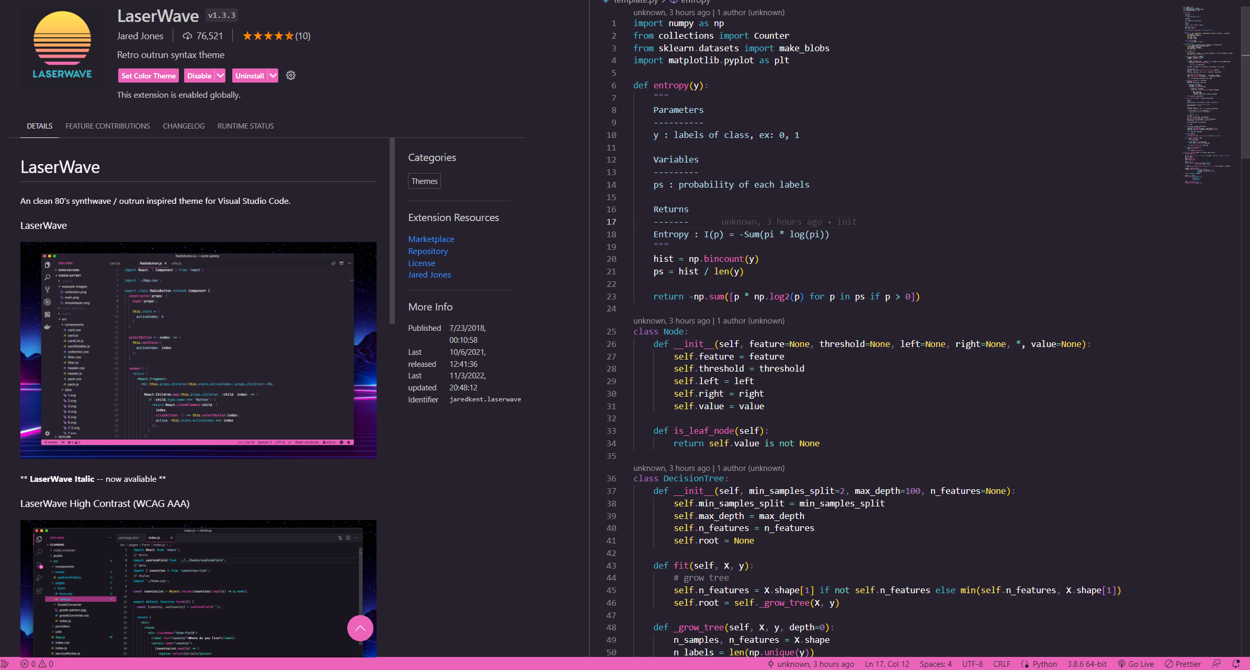1250x670 pixels.
Task: Click the git blame status item
Action: tap(811, 664)
